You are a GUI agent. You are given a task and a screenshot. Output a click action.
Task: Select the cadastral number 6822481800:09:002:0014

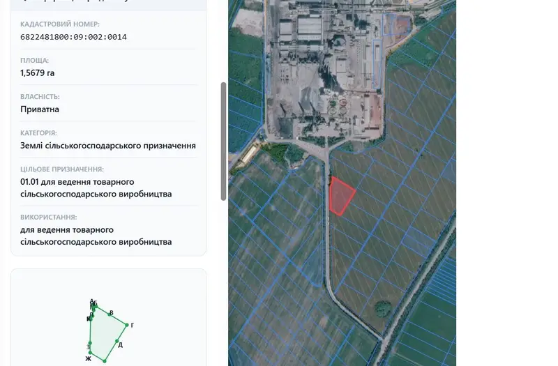click(x=73, y=37)
